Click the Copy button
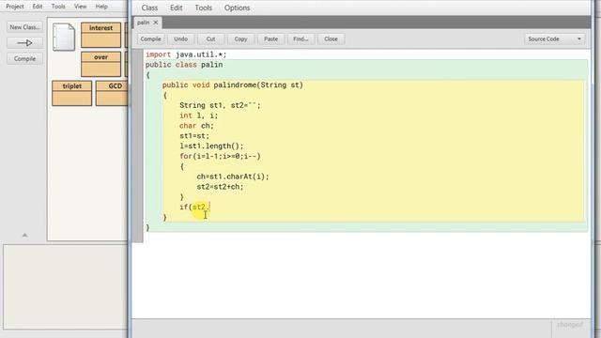The height and width of the screenshot is (338, 601). 240,39
